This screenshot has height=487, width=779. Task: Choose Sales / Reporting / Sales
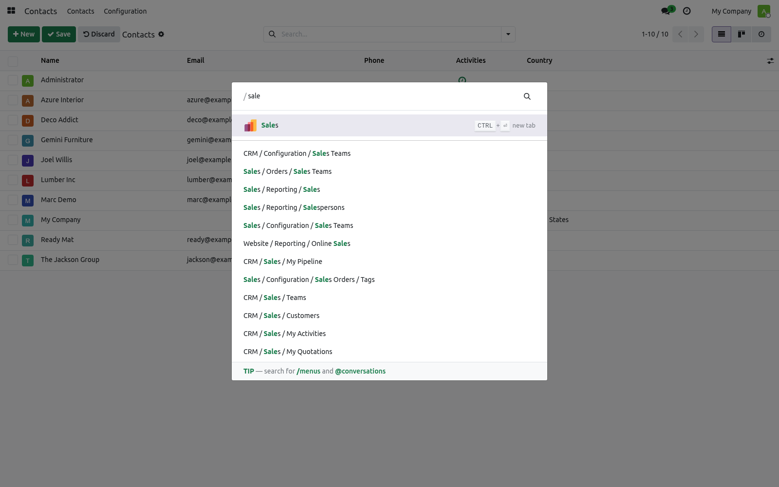pyautogui.click(x=389, y=189)
